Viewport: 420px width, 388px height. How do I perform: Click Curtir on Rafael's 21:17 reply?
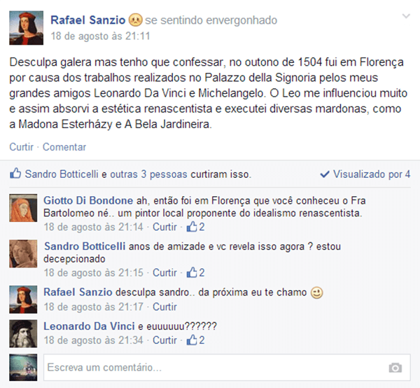tap(164, 307)
